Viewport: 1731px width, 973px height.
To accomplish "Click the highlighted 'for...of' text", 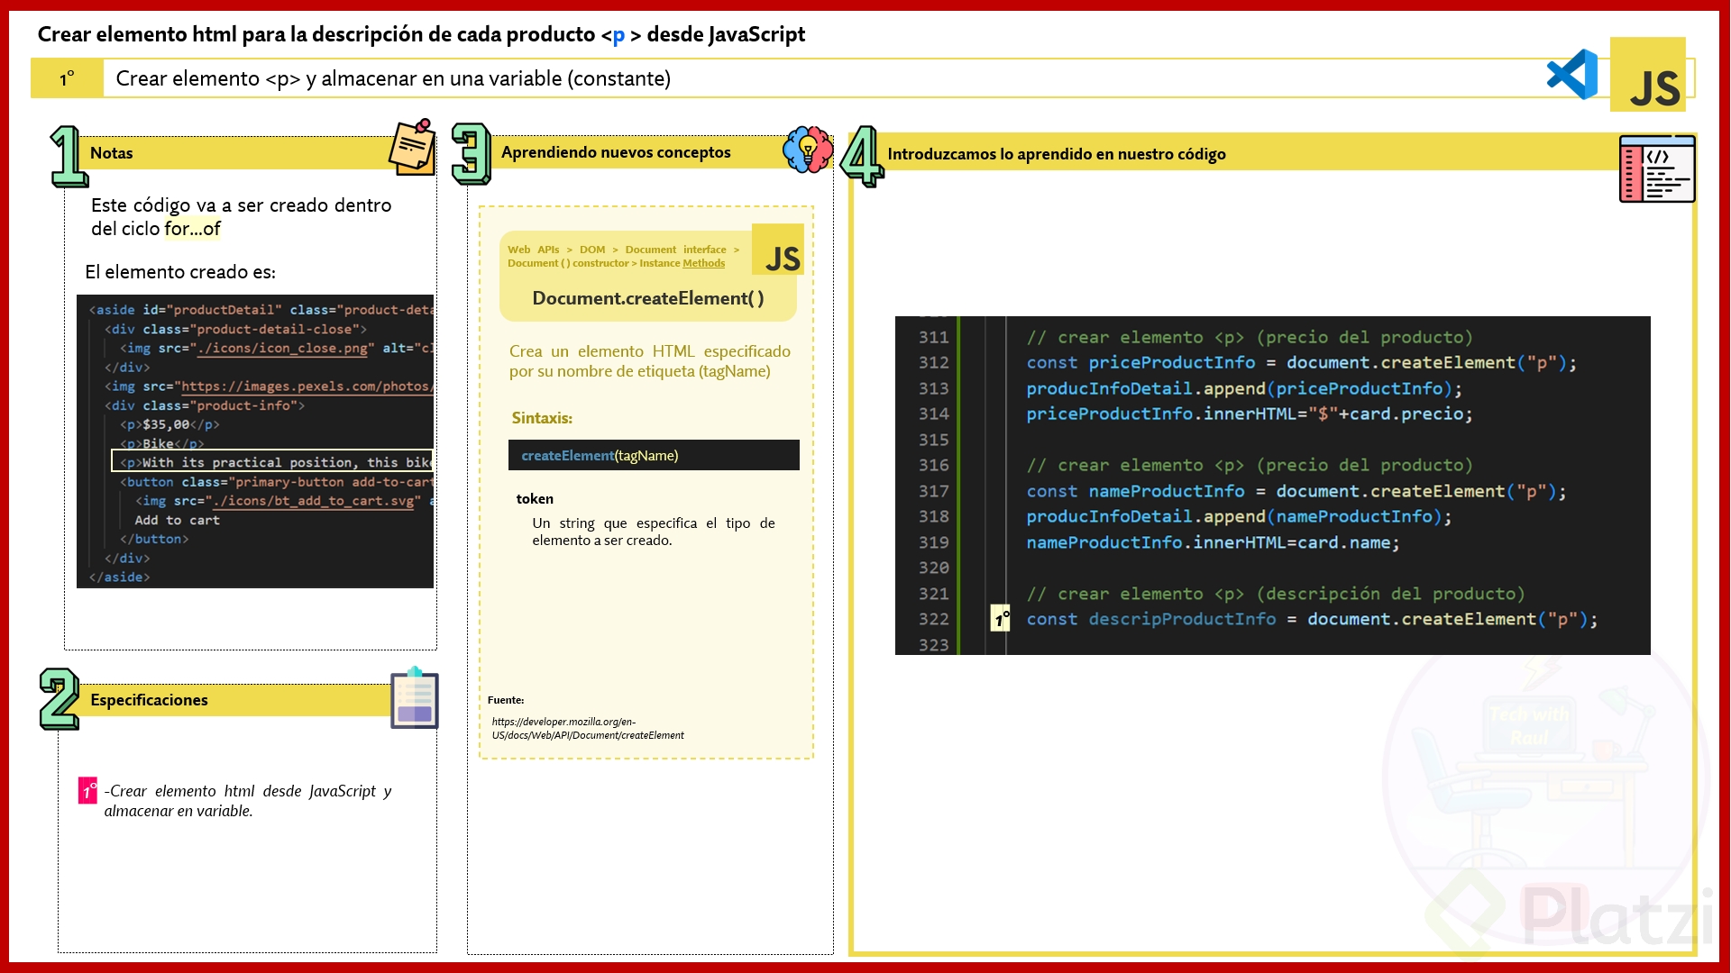I will pos(192,229).
